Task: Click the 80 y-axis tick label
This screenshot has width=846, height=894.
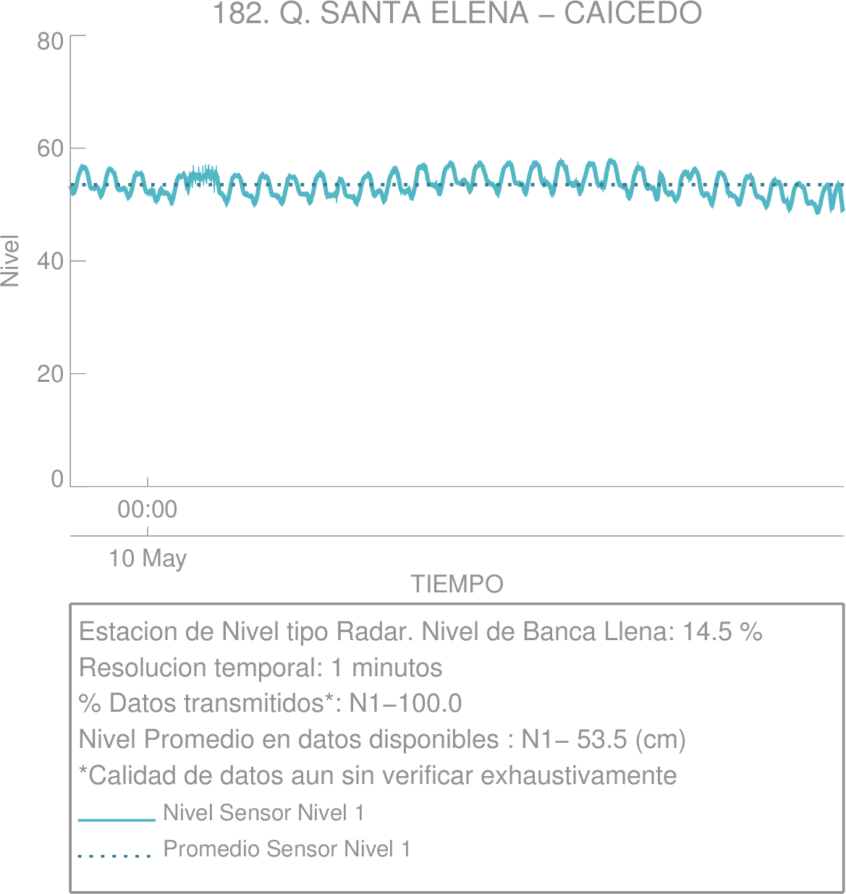Action: click(x=51, y=42)
